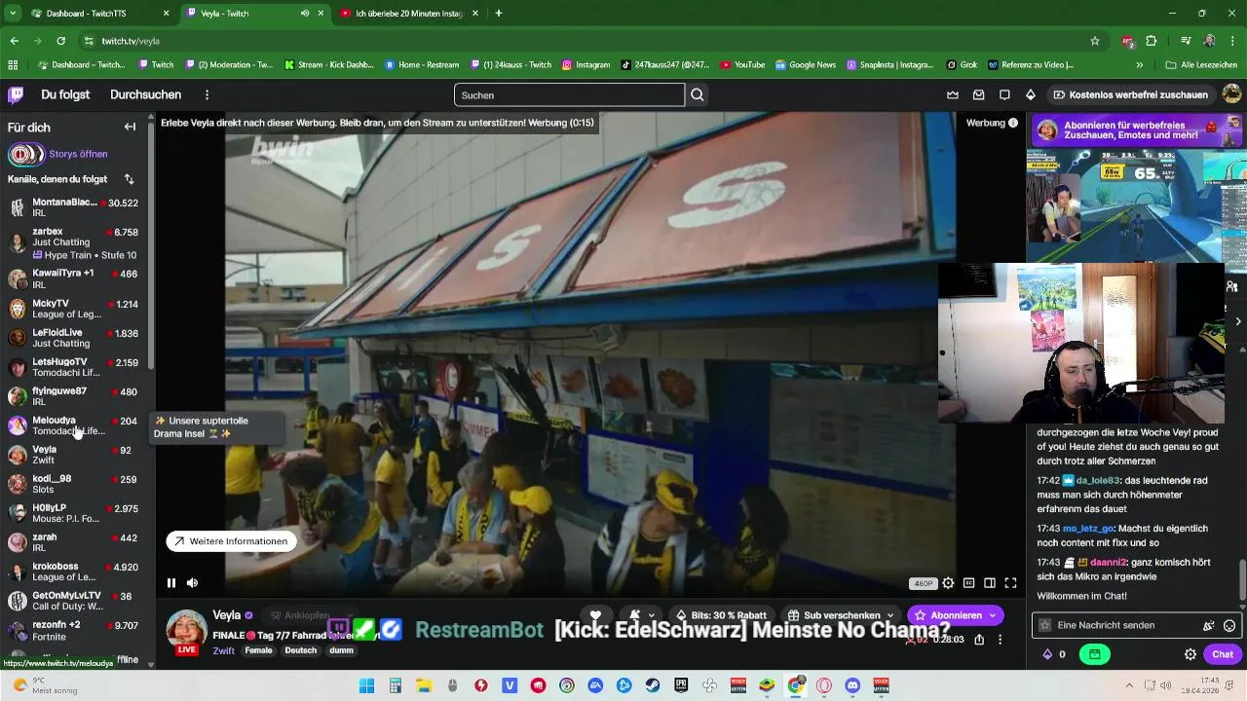Viewport: 1247px width, 701px height.
Task: Toggle closed captions in the player
Action: (968, 583)
